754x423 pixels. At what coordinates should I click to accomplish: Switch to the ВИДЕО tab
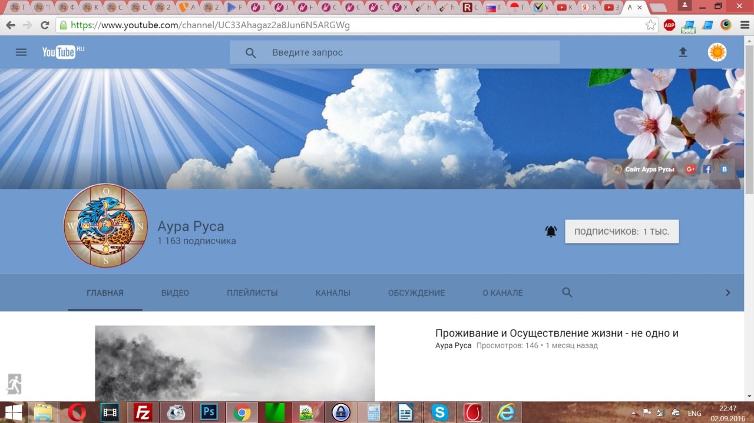click(x=175, y=293)
